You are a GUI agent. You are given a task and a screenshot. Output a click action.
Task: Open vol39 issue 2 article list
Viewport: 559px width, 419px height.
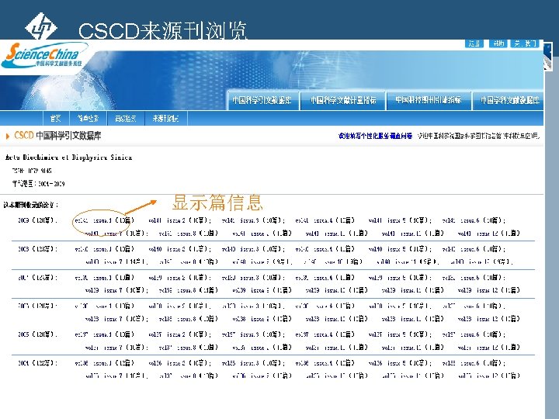pyautogui.click(x=179, y=278)
